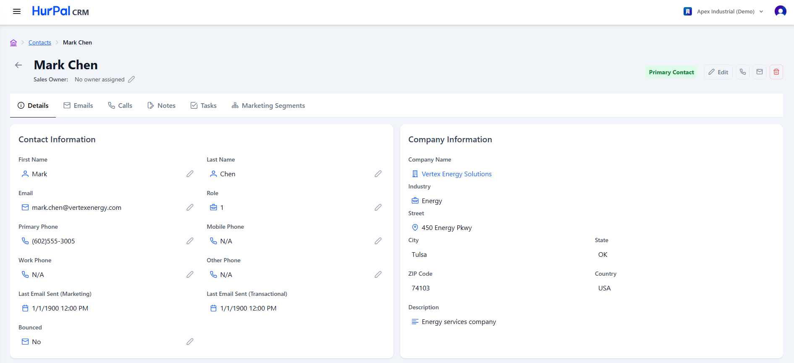Delete contact with the trash icon
Screen dimensions: 794x363
(776, 72)
